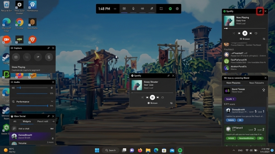Mute using the Audio widget speaker icon

click(13, 88)
